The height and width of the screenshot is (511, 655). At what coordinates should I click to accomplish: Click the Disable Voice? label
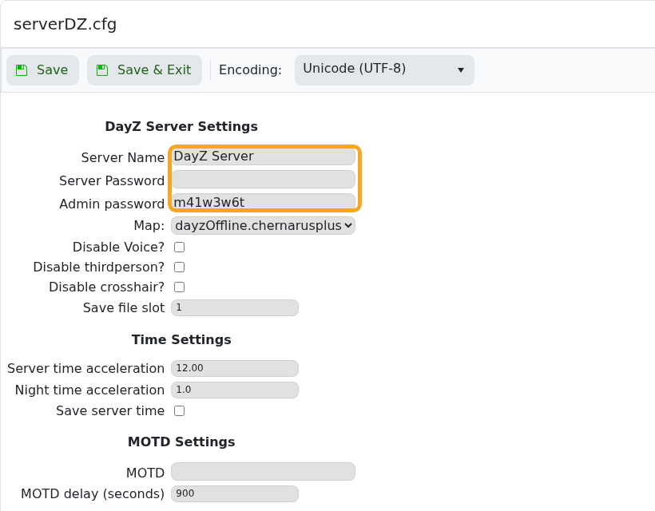coord(119,248)
